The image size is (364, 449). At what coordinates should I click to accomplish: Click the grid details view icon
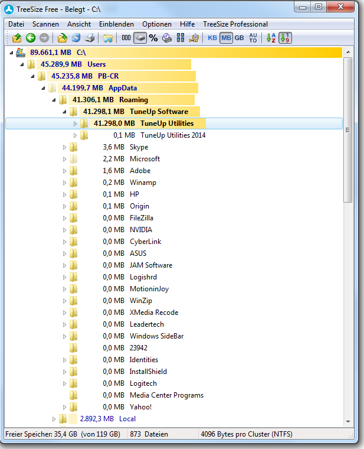point(181,38)
